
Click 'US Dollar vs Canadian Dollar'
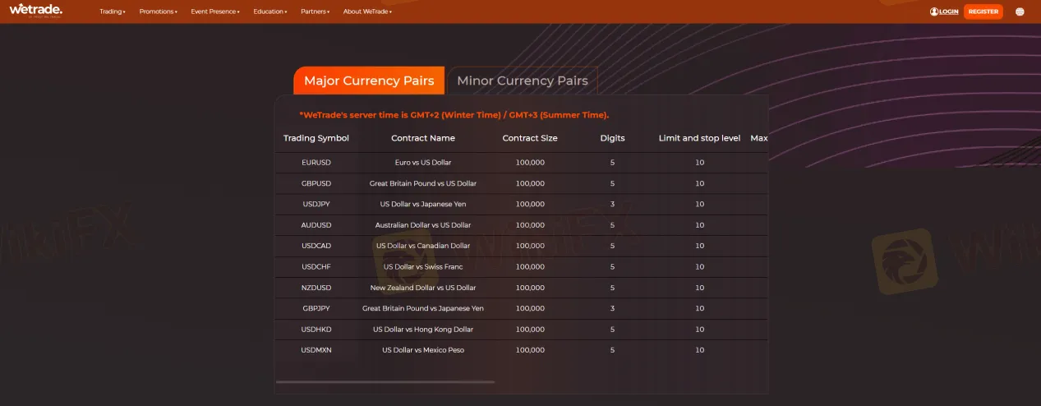click(x=423, y=246)
